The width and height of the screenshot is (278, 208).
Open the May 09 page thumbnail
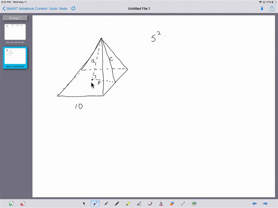pos(15,32)
